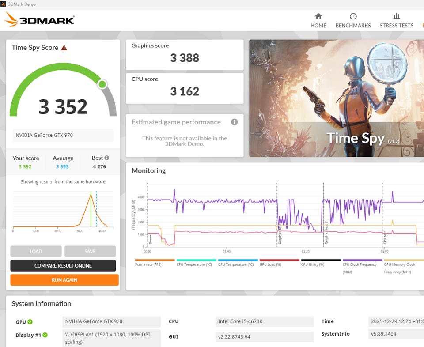
Task: Click the large 3 352 Time Spy score
Action: click(x=63, y=106)
